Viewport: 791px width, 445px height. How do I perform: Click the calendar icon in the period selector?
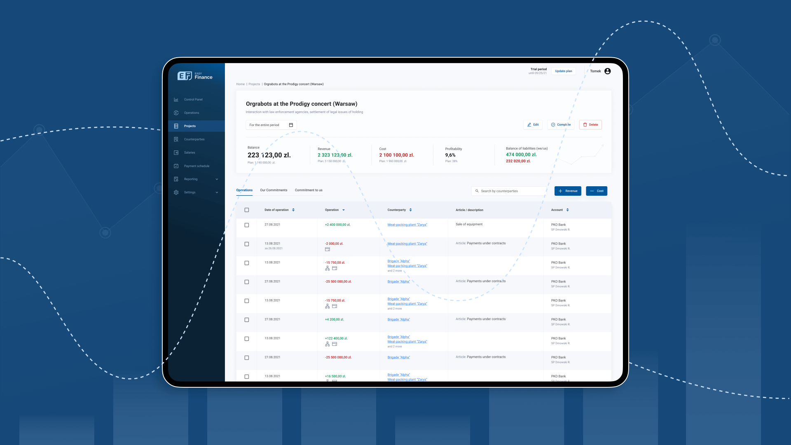point(291,125)
